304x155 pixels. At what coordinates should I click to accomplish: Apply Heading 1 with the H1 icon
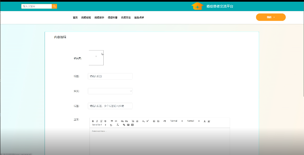click(x=122, y=121)
